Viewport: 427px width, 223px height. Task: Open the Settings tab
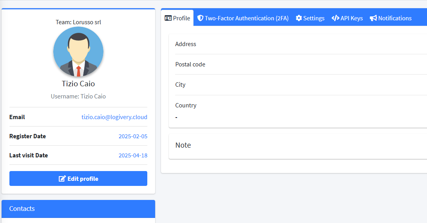[310, 18]
